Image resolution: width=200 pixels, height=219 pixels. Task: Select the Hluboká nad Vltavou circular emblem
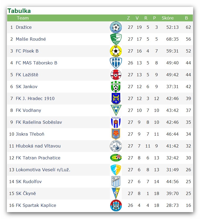[116, 146]
